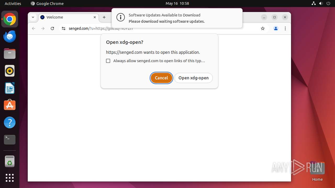This screenshot has height=188, width=335.
Task: Open Google Chrome from the dock
Action: click(10, 19)
